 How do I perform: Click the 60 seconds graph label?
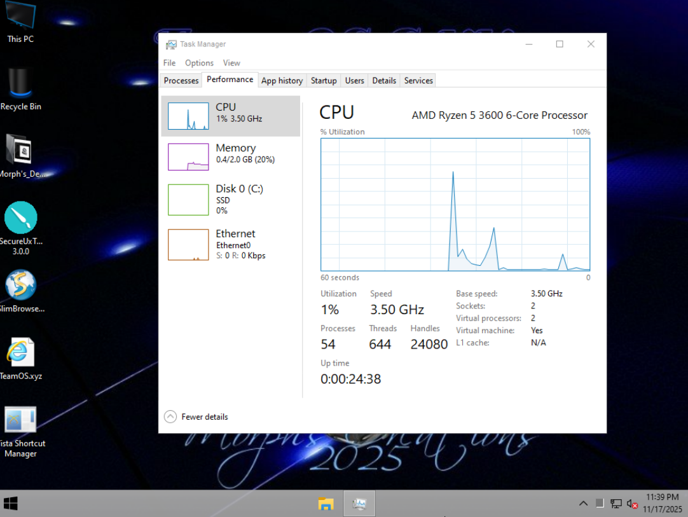pyautogui.click(x=340, y=277)
